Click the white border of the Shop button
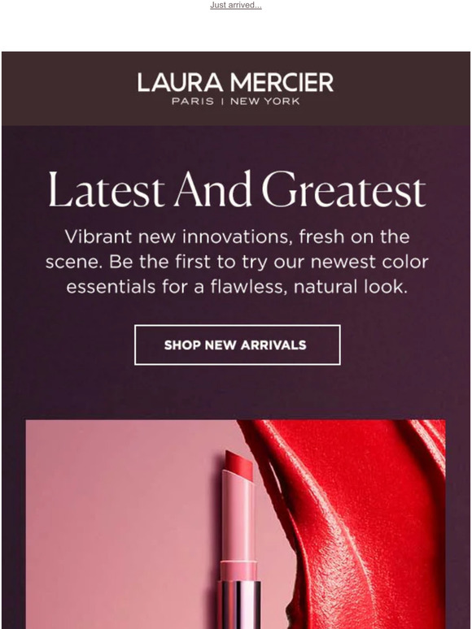 pyautogui.click(x=238, y=325)
